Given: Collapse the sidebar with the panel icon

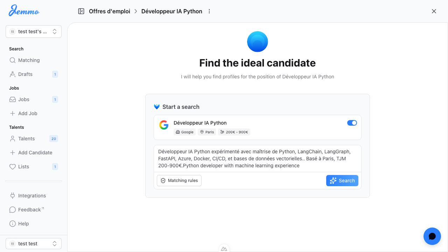Looking at the screenshot, I should click(81, 11).
